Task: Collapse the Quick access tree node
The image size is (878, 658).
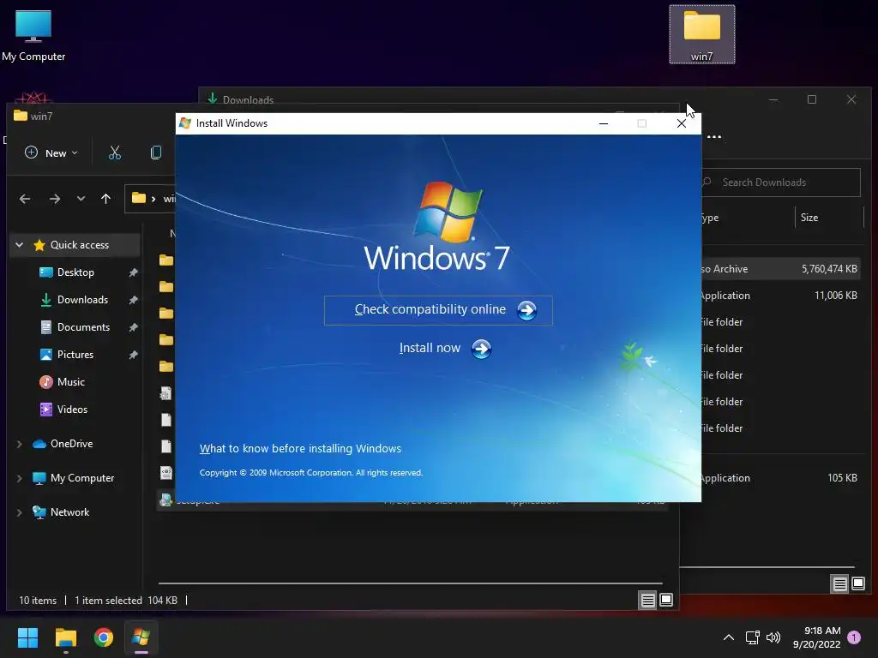Action: [x=20, y=245]
